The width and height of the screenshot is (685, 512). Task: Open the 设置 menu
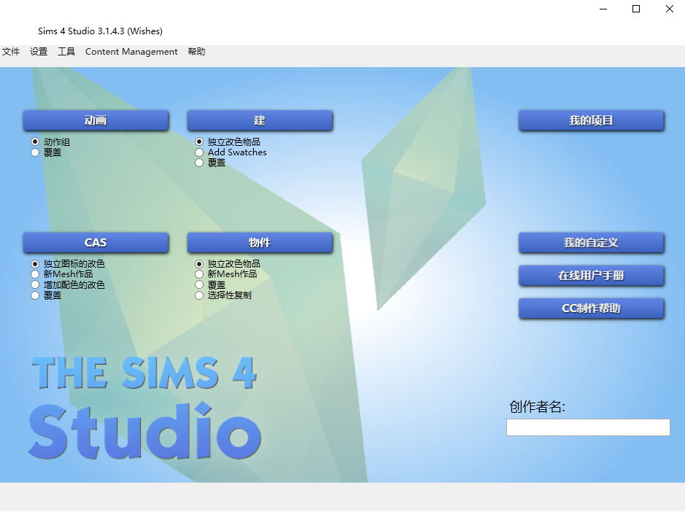(x=39, y=52)
